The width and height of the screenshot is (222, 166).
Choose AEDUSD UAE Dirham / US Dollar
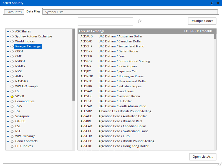[x=146, y=101]
